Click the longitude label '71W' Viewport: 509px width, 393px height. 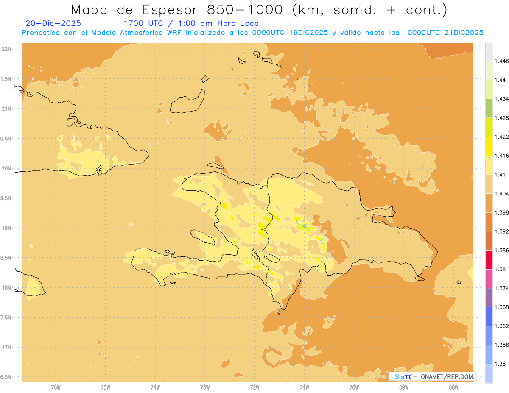click(304, 387)
